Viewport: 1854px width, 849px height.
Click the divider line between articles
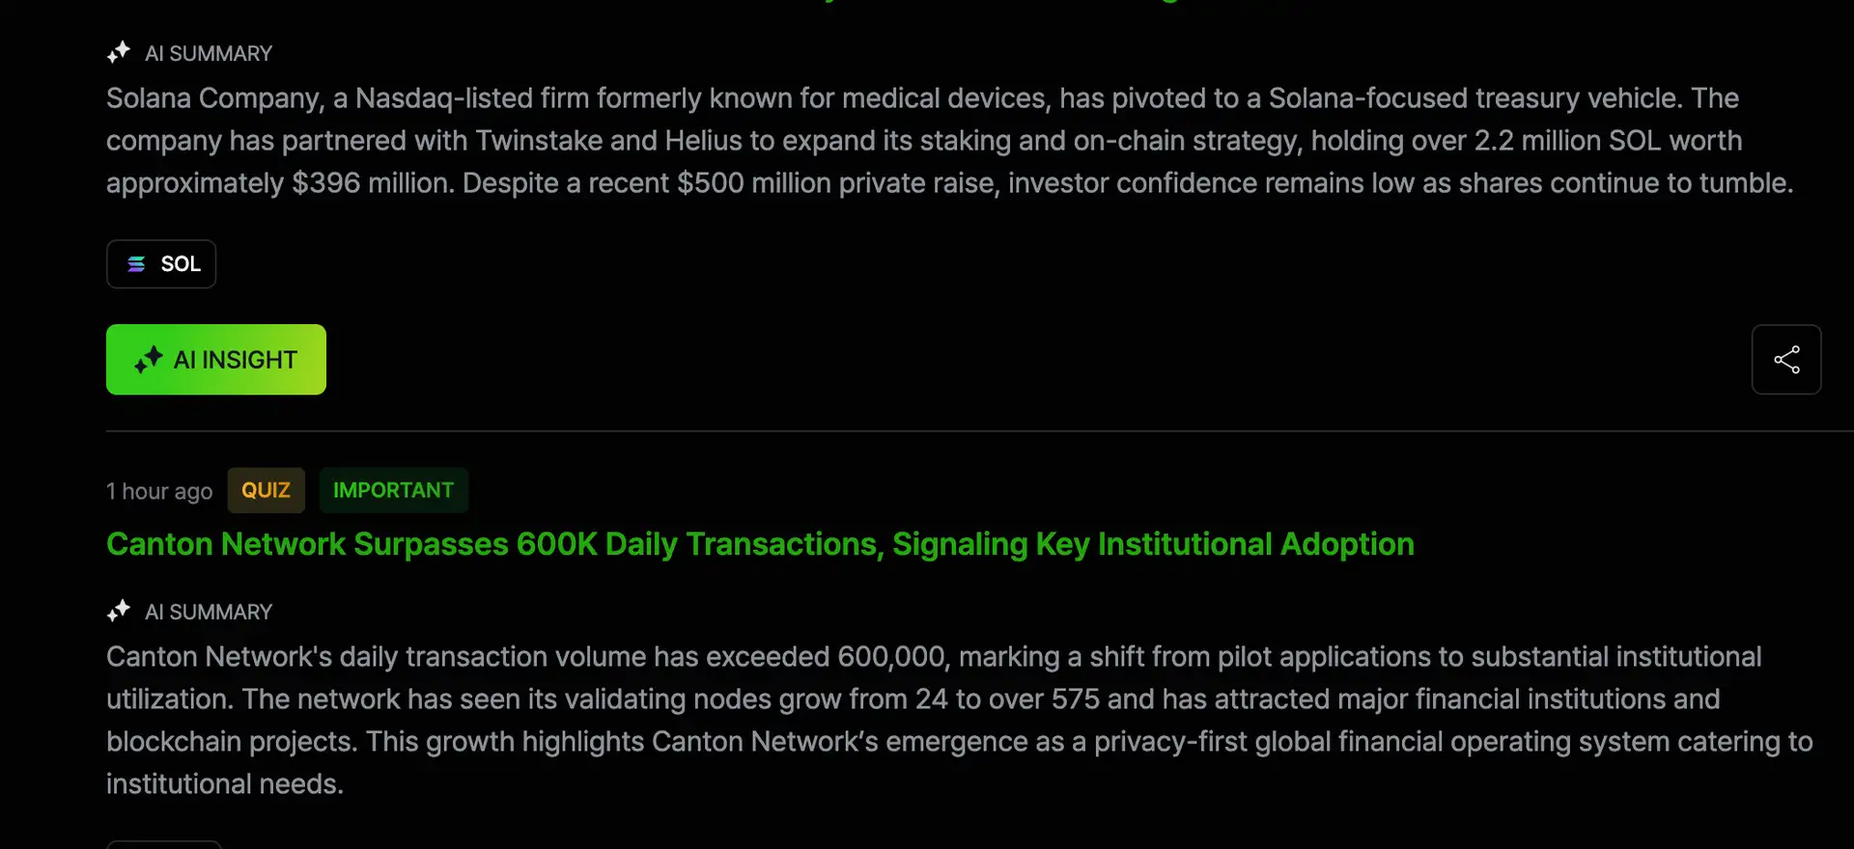coord(966,430)
